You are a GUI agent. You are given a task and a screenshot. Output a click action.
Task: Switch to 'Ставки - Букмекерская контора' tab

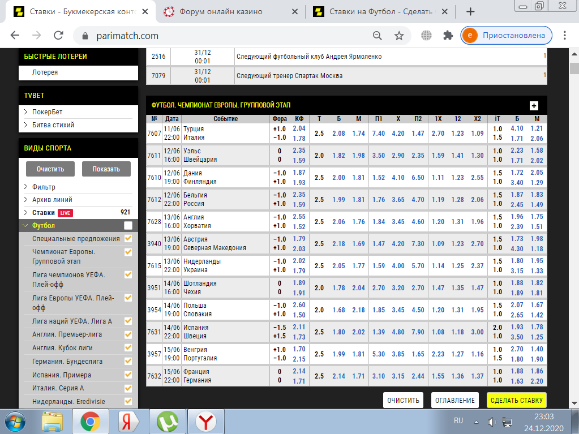click(82, 12)
